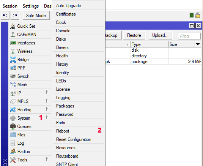
Task: Open the Radius users icon
Action: click(x=13, y=152)
